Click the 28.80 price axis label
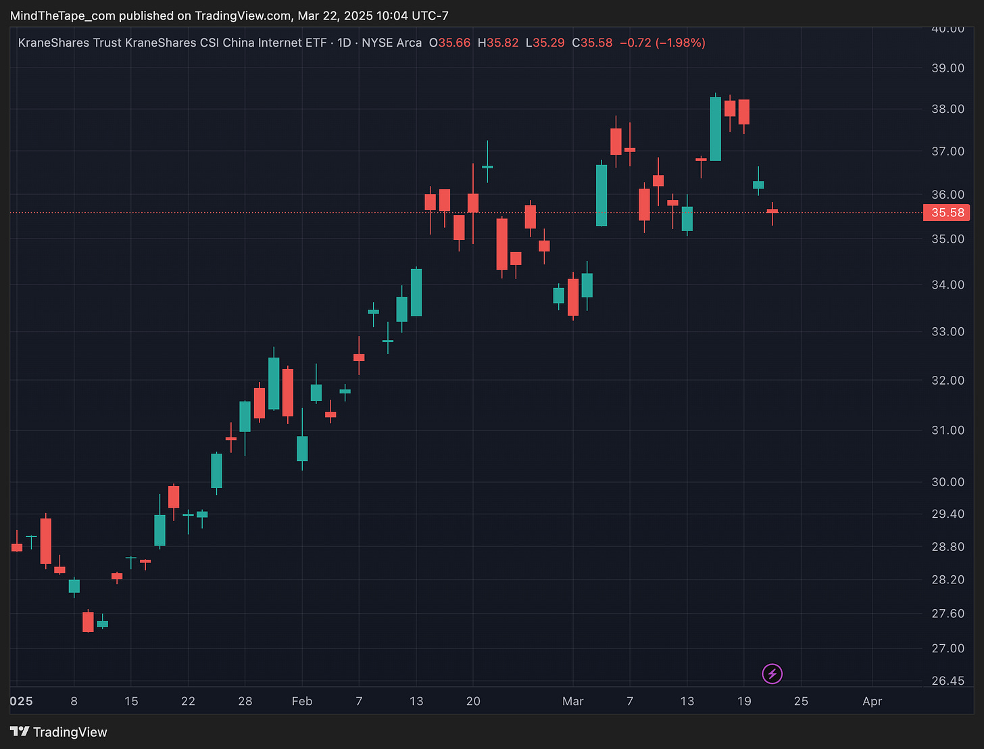This screenshot has width=984, height=749. click(948, 546)
